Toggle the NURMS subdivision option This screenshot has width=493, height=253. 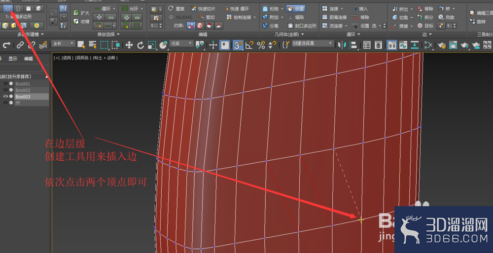click(x=180, y=17)
